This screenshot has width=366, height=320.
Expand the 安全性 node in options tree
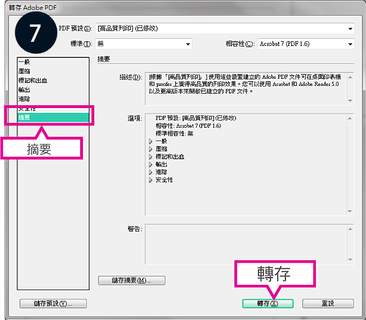click(x=150, y=180)
